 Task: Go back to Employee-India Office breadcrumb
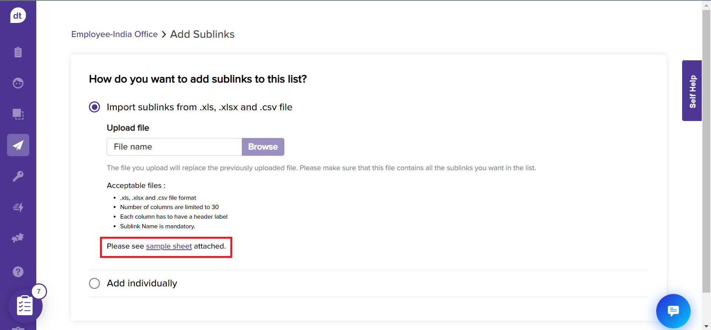pos(114,34)
